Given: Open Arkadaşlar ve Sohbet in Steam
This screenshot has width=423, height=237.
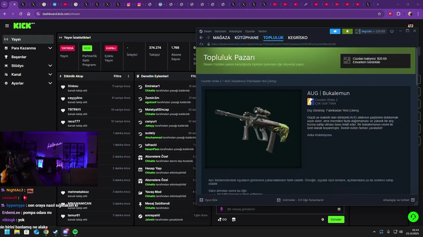Looking at the screenshot, I should tap(399, 200).
